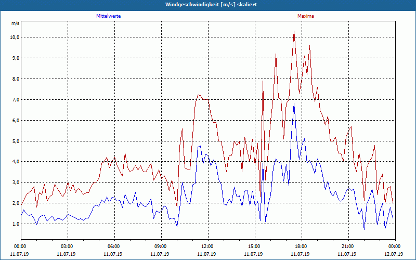
Task: Click the 06:00 time axis label
Action: pos(113,246)
